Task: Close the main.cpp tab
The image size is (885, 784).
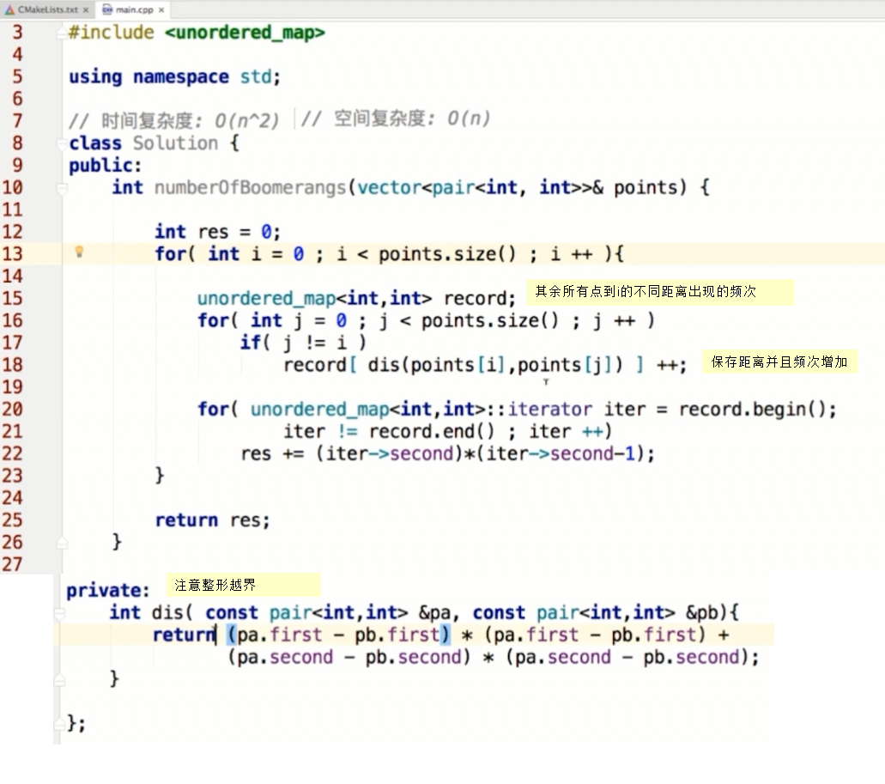Action: tap(161, 10)
